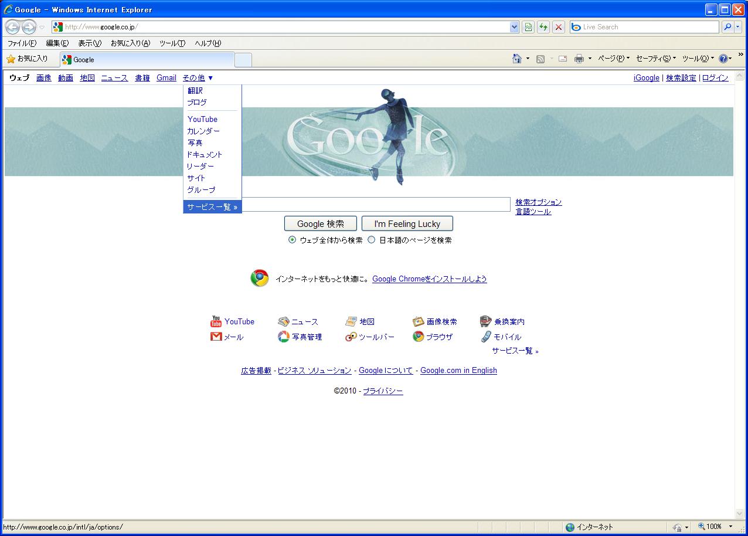The height and width of the screenshot is (536, 748).
Task: Click the ログイン link
Action: (715, 77)
